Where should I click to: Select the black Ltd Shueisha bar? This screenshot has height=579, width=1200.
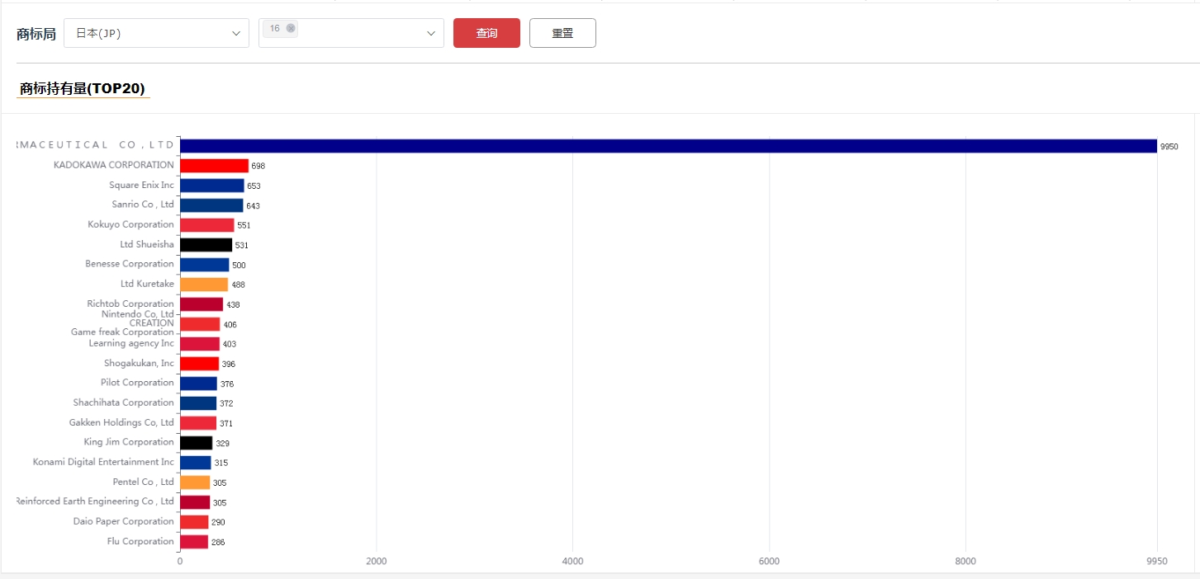[x=206, y=245]
